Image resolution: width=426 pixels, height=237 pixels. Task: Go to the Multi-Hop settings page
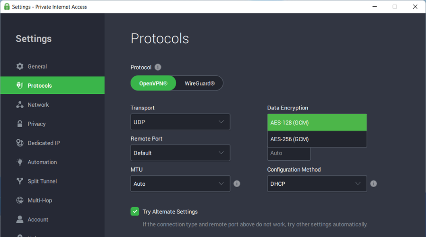tap(40, 201)
